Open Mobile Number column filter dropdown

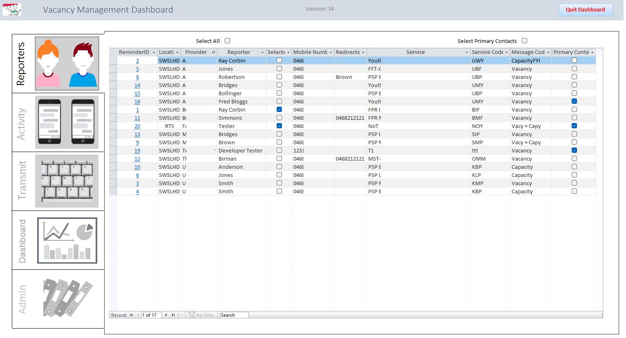331,52
